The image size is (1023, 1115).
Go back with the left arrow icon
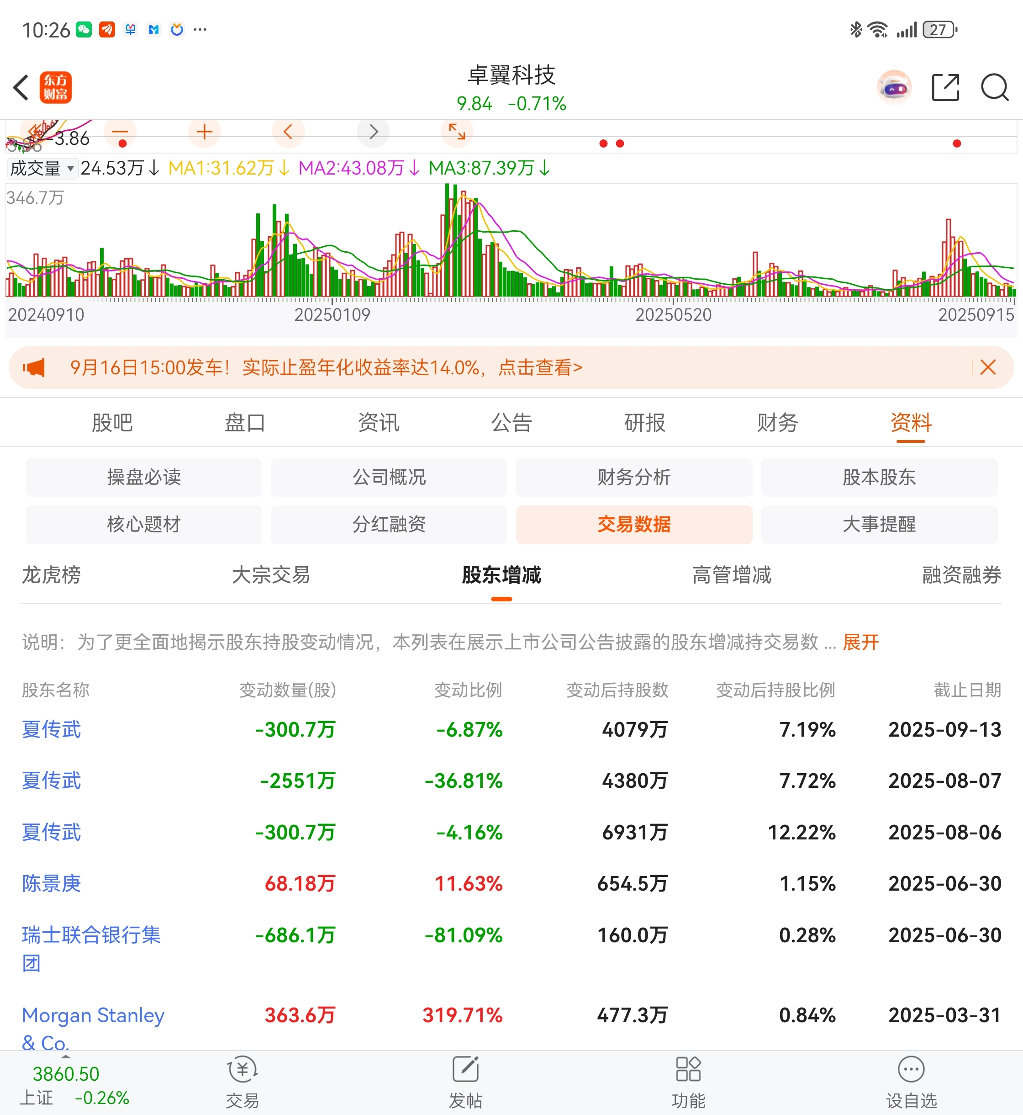21,88
